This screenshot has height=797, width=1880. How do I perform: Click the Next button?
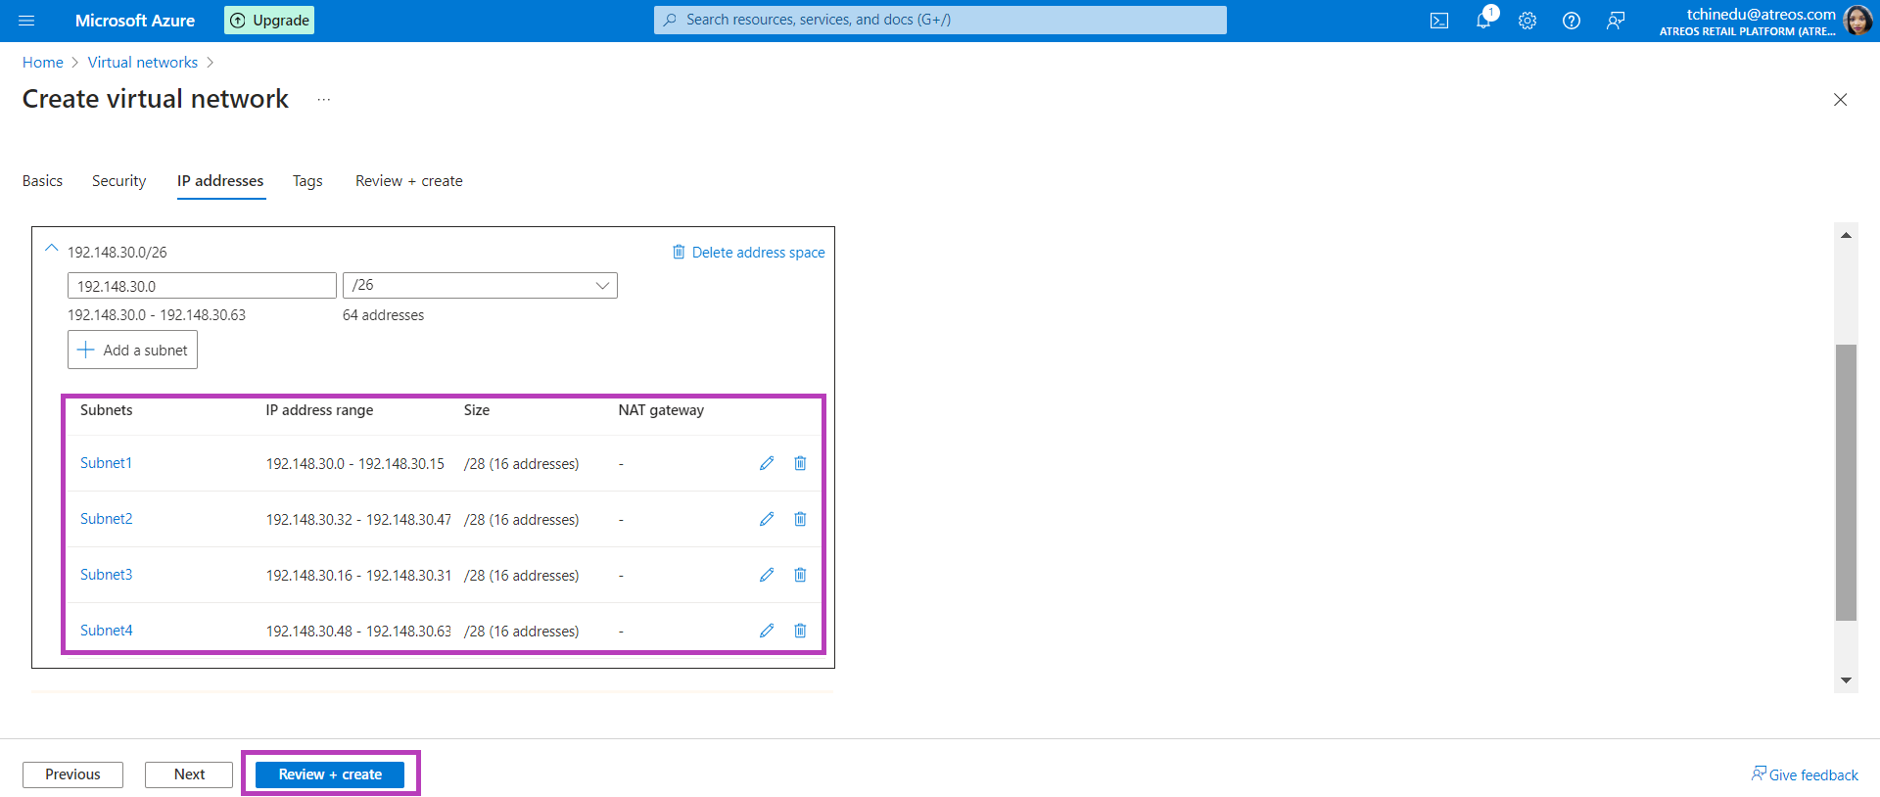[189, 774]
